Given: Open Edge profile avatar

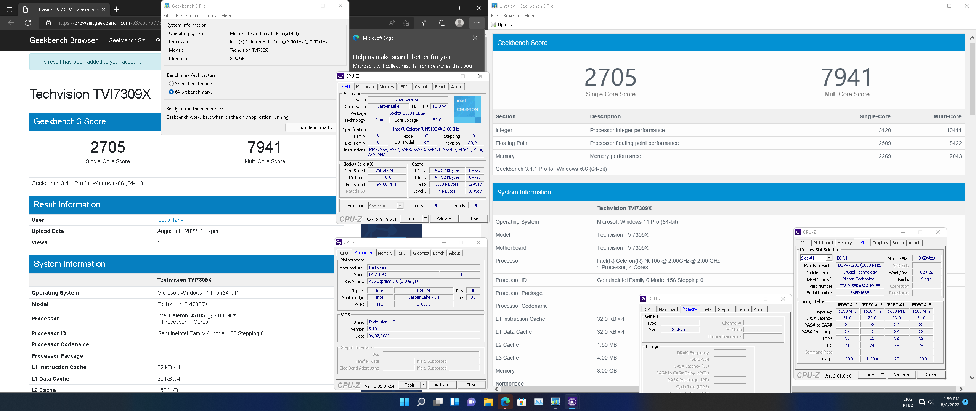Looking at the screenshot, I should click(x=459, y=23).
